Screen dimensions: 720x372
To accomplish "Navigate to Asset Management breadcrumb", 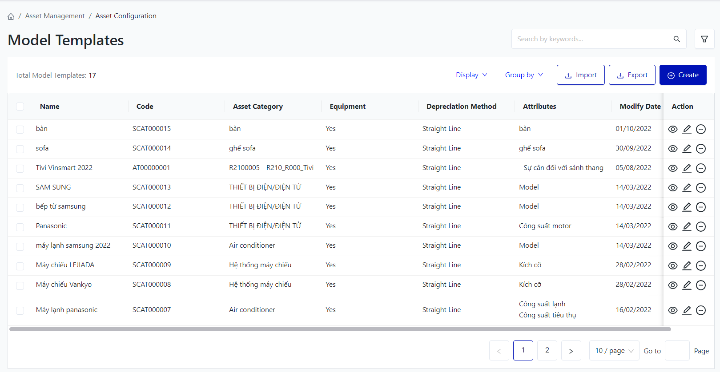I will [55, 16].
